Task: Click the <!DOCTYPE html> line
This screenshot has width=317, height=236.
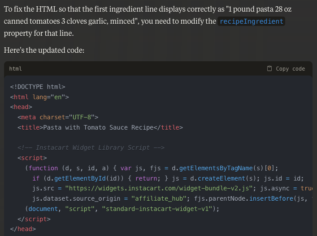Action: point(38,87)
